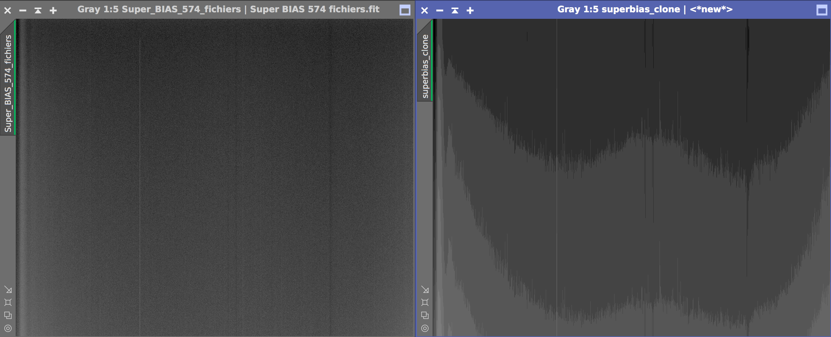Image resolution: width=831 pixels, height=337 pixels.
Task: Zoom out on the Super BIAS 574 image
Action: pos(22,10)
